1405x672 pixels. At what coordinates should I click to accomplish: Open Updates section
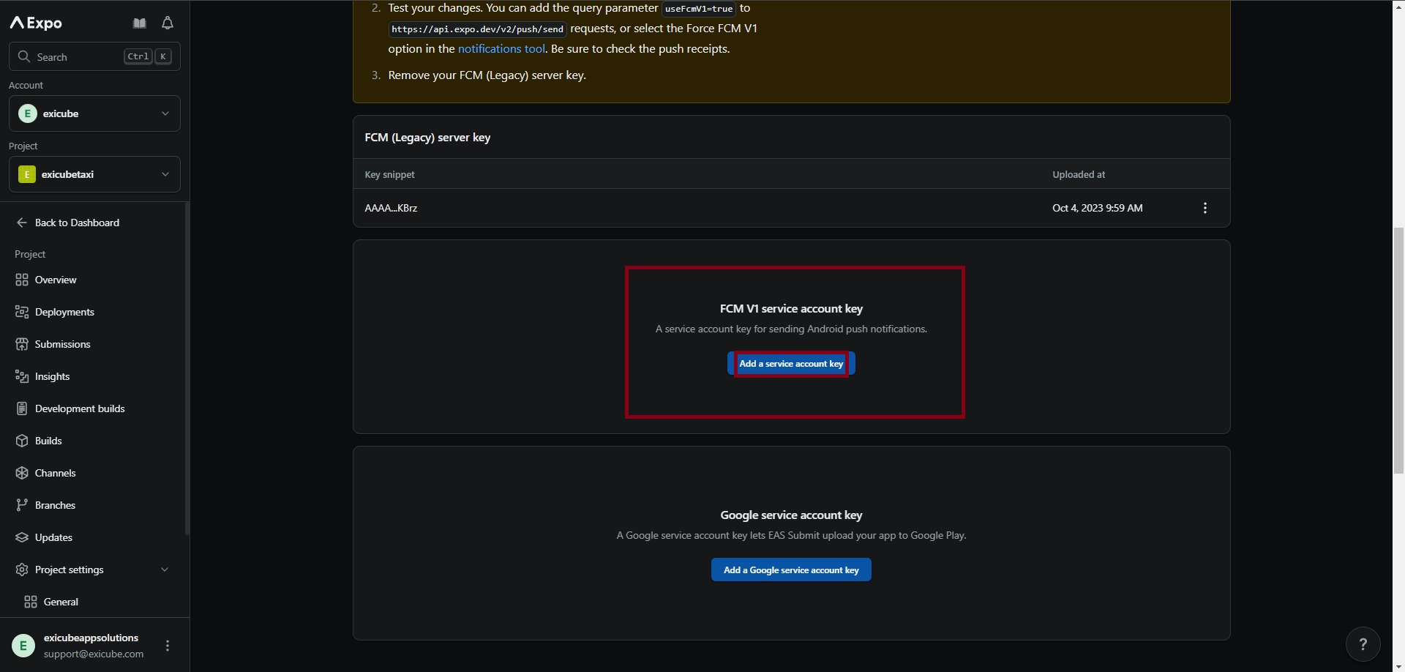click(53, 537)
